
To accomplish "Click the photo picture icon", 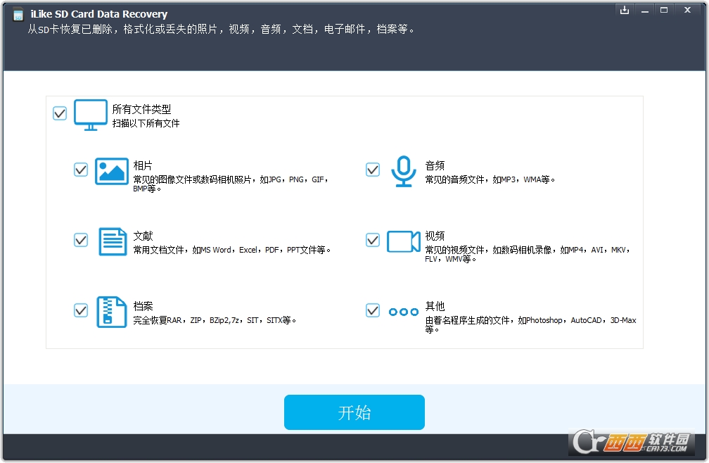I will click(x=112, y=170).
